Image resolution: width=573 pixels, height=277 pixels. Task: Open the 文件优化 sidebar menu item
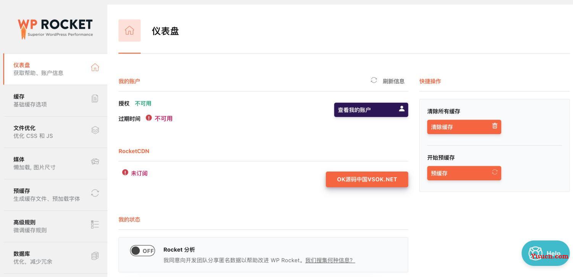click(x=55, y=132)
